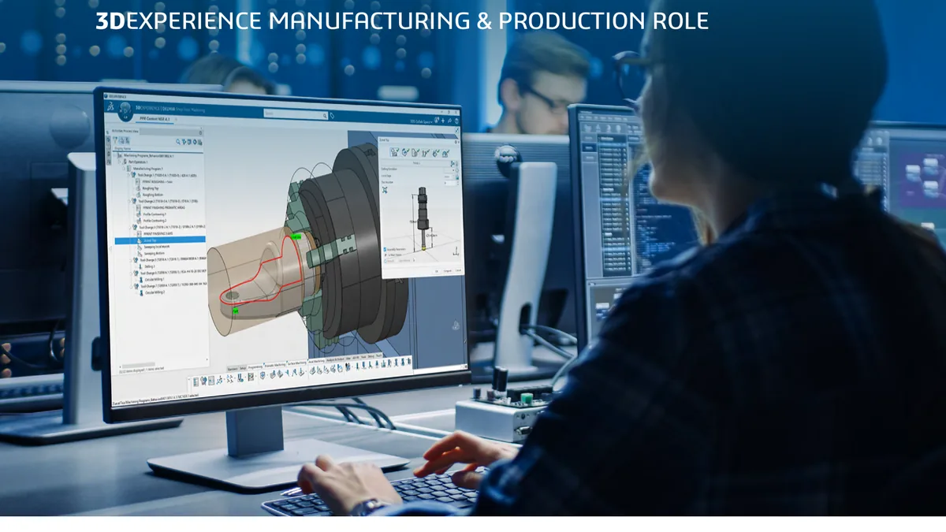Switch to the Axial Machining tab
The height and width of the screenshot is (532, 946).
317,362
